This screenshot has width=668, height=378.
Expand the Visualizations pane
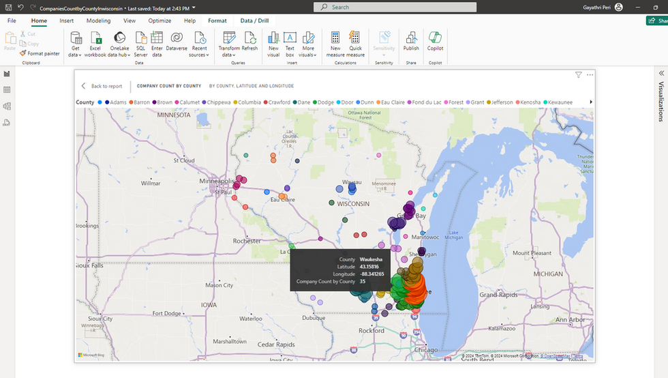pos(661,73)
